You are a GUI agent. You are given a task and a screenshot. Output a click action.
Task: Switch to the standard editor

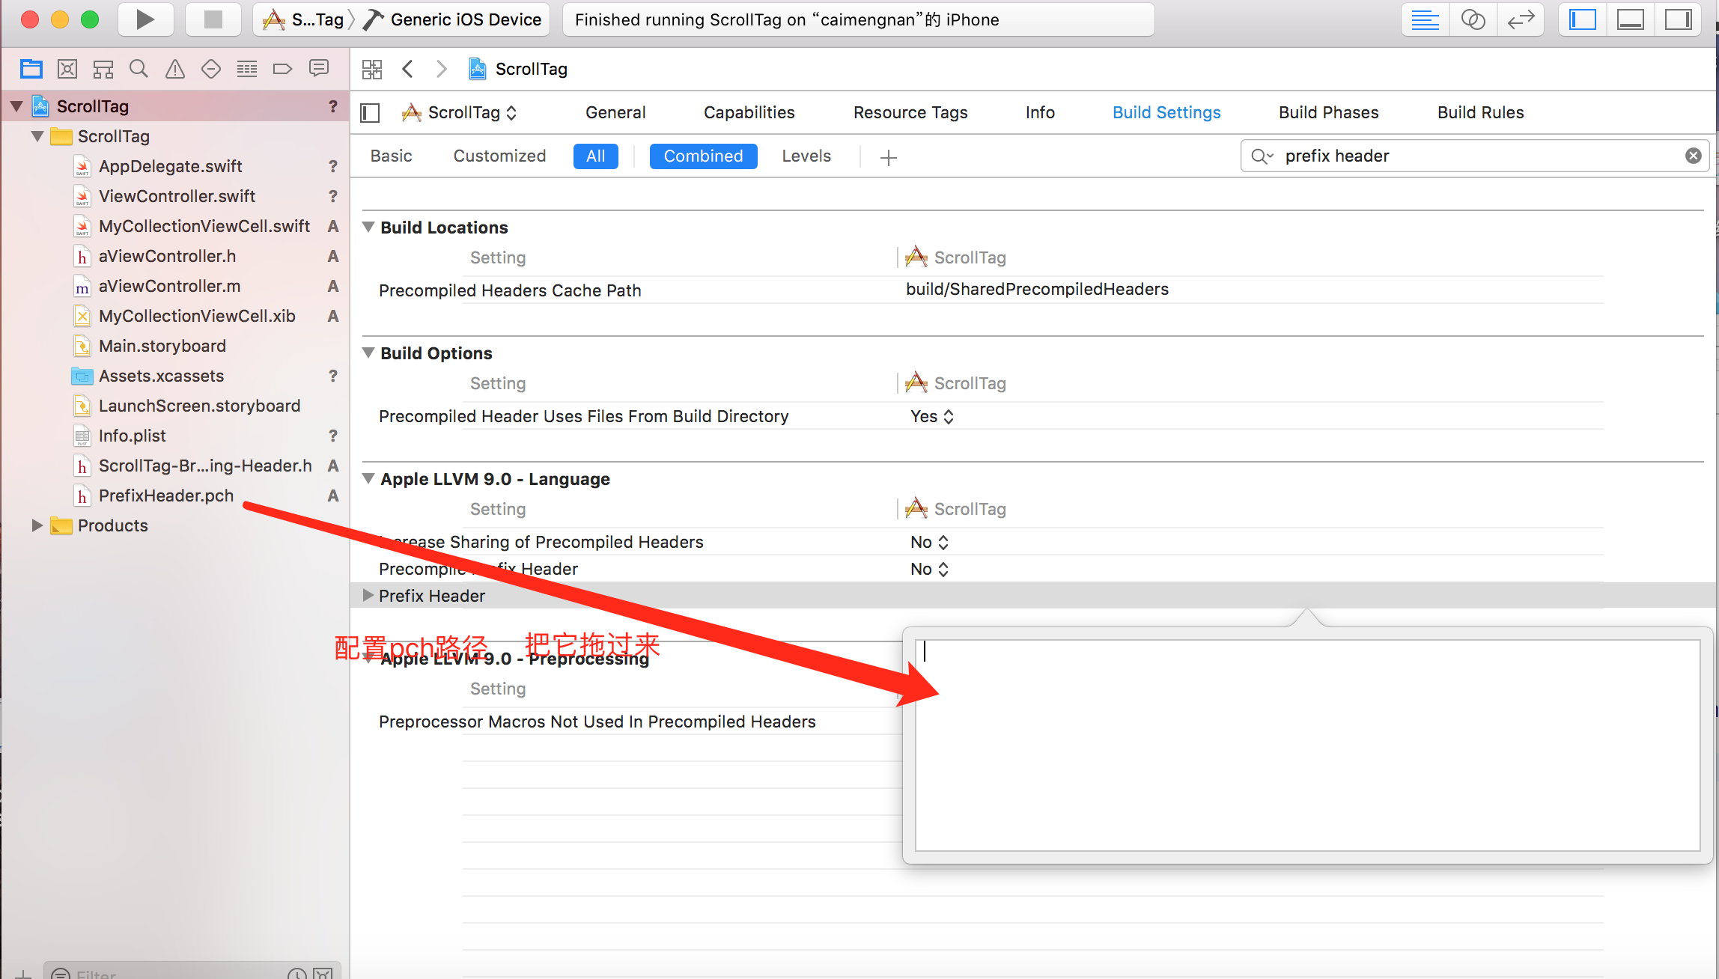pos(1426,19)
